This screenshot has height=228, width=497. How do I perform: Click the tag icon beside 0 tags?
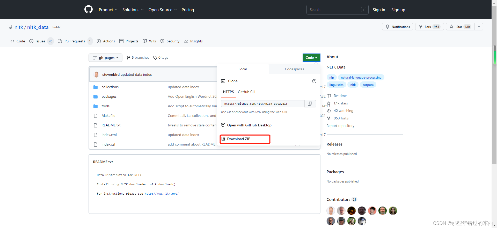155,58
